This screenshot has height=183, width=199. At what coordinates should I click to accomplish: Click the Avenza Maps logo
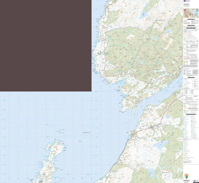pyautogui.click(x=187, y=178)
